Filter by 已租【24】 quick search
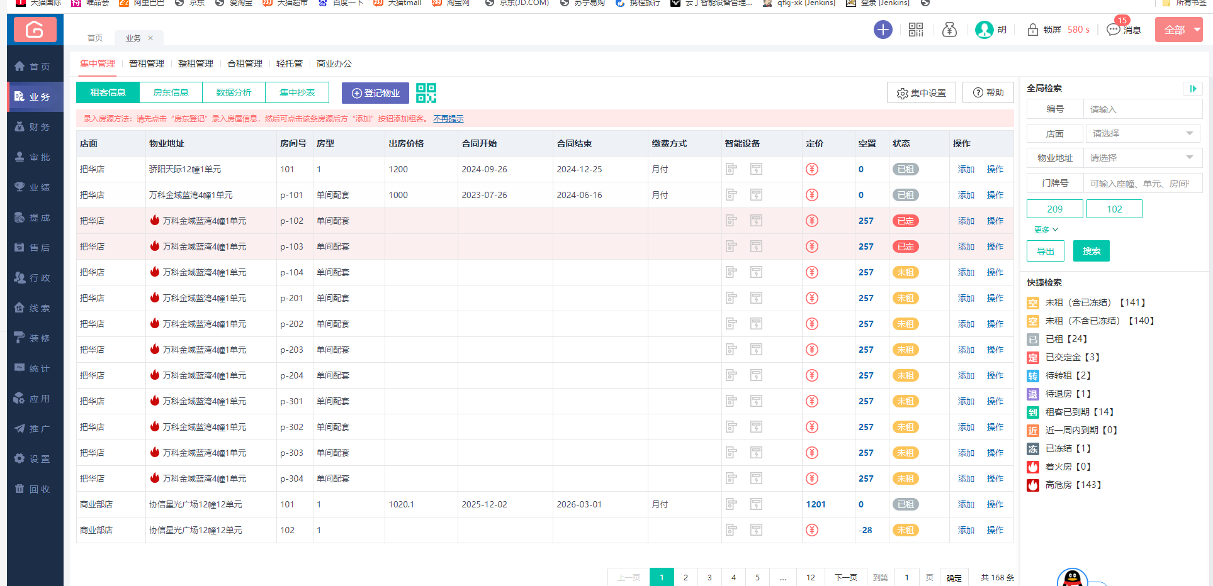 tap(1058, 339)
